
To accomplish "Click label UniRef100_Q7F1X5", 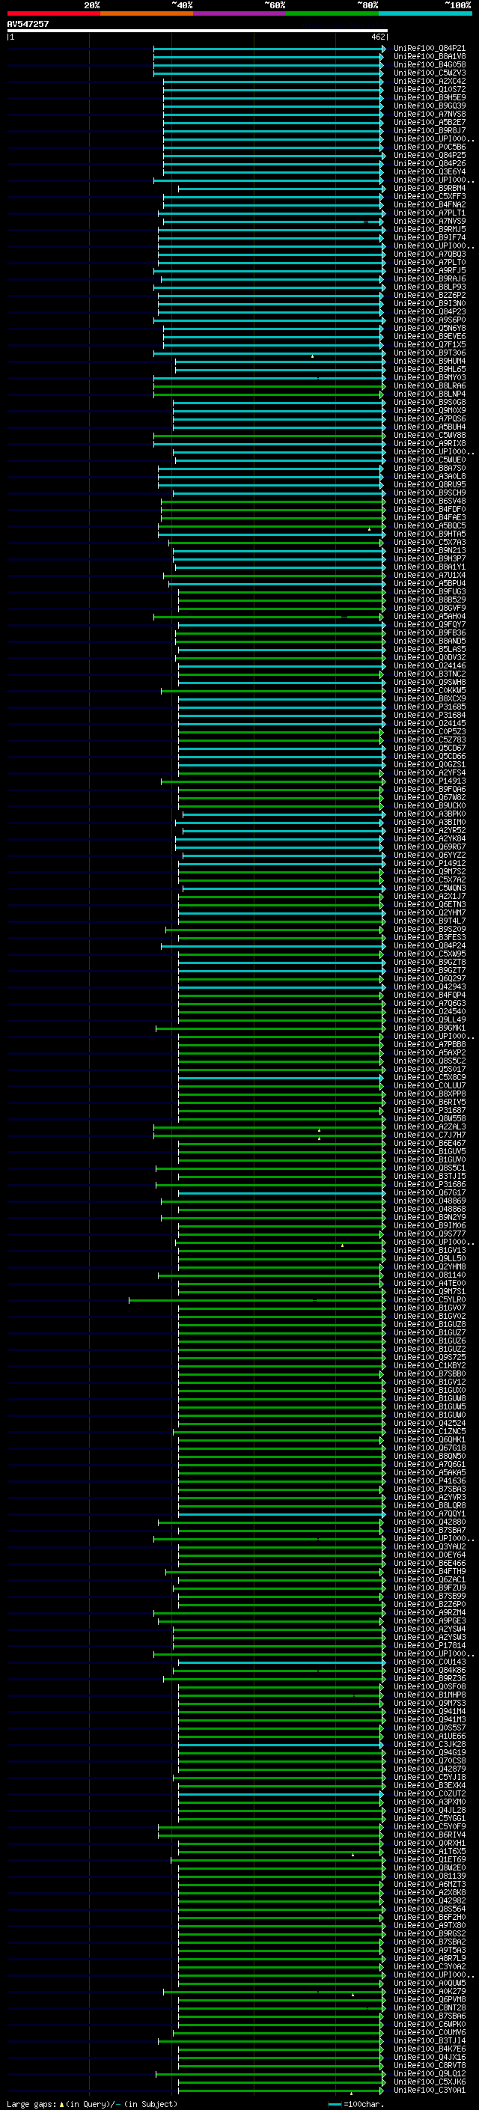I will pyautogui.click(x=429, y=345).
